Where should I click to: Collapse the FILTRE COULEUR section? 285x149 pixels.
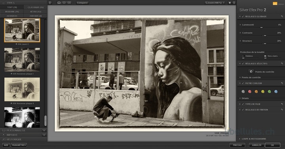(240, 83)
